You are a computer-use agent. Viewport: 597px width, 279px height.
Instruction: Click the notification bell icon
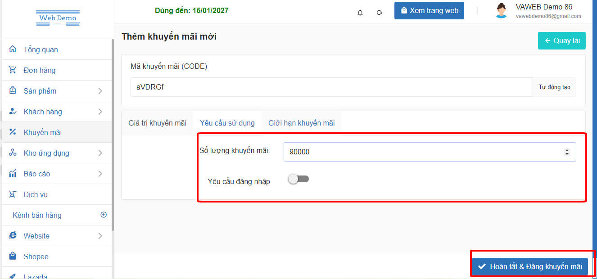(360, 13)
